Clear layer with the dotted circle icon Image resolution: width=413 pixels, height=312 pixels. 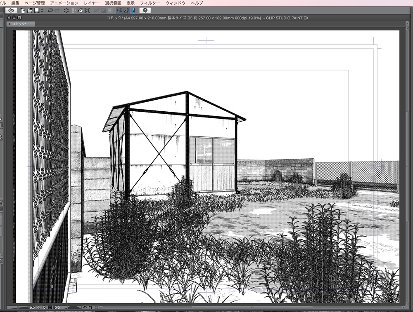[x=66, y=11]
